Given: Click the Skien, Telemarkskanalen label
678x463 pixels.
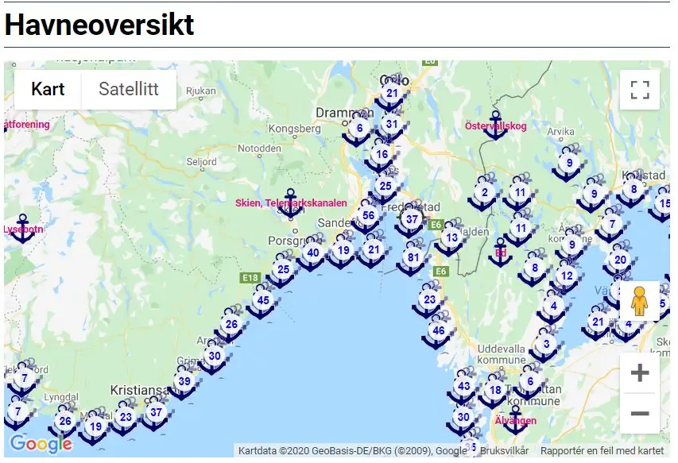Looking at the screenshot, I should point(290,203).
